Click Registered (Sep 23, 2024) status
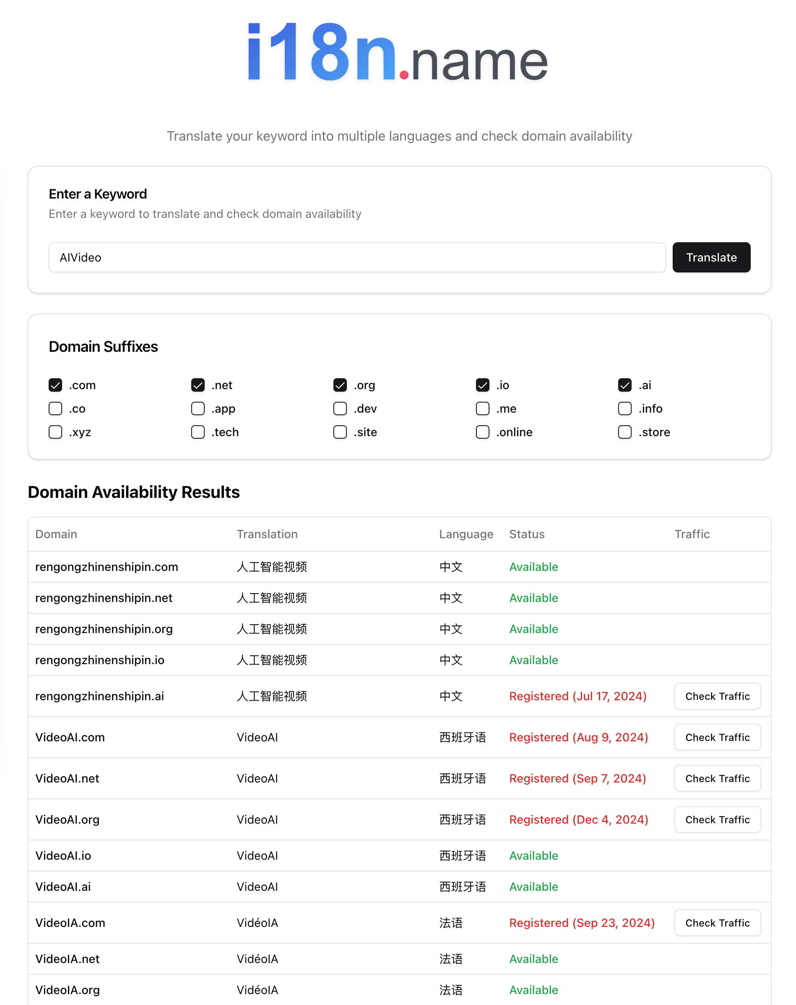This screenshot has height=1005, width=796. [582, 923]
